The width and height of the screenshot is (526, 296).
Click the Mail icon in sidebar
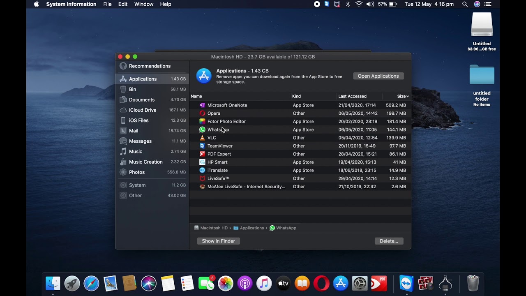coord(123,131)
